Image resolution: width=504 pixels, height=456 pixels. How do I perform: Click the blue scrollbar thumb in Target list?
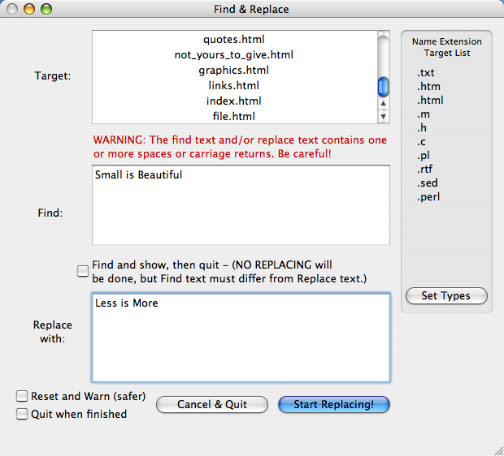[x=384, y=87]
